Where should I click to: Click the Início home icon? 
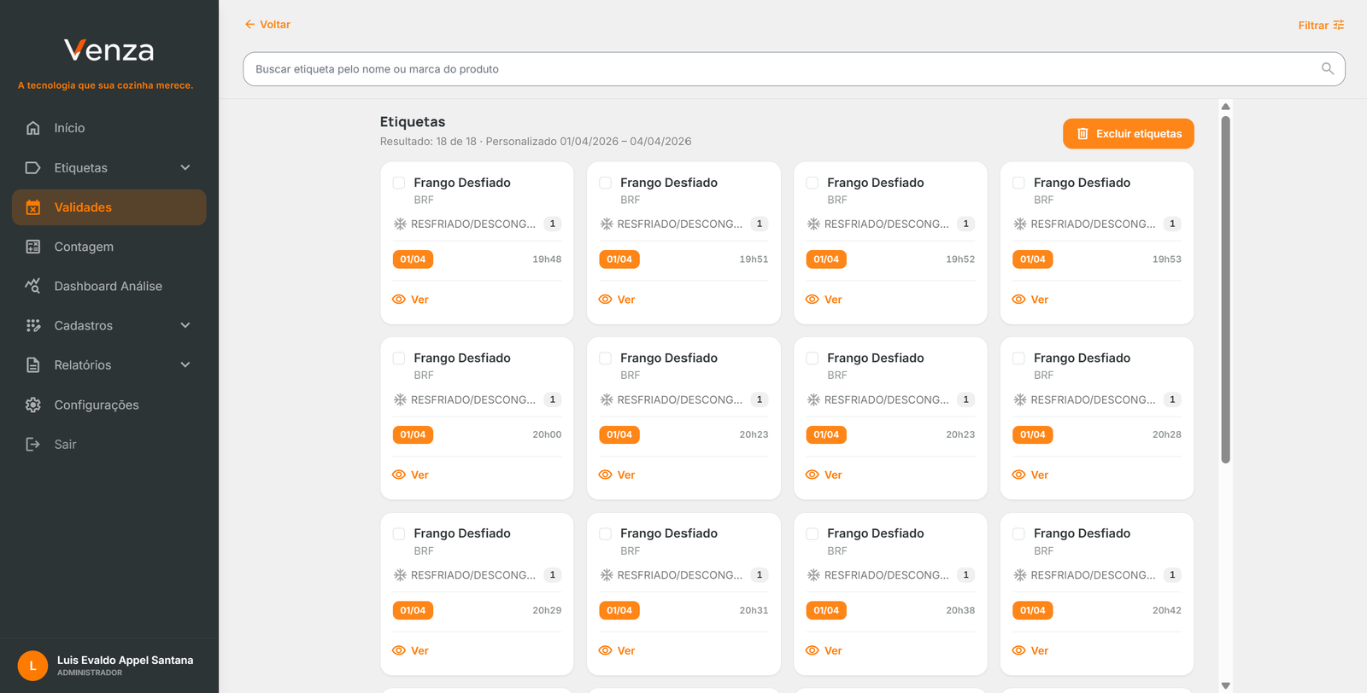33,128
